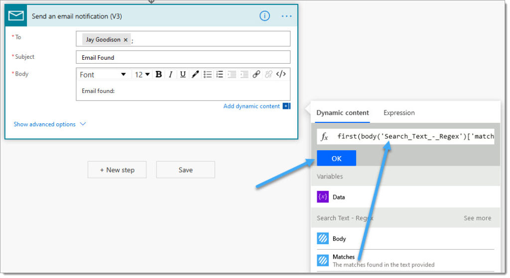Insert a numbered list
The width and height of the screenshot is (510, 278).
(220, 75)
